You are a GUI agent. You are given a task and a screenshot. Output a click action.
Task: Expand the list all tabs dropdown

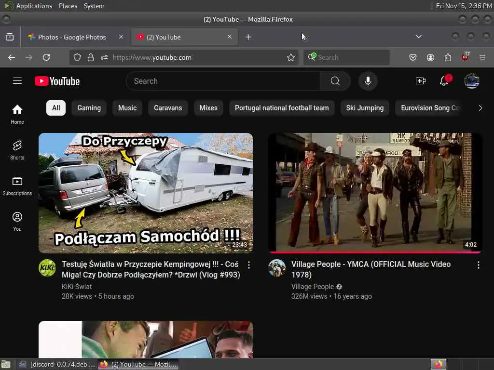coord(418,37)
